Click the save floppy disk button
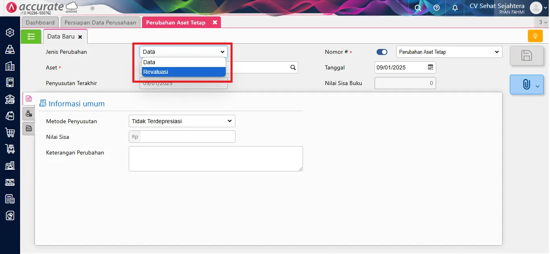 526,55
